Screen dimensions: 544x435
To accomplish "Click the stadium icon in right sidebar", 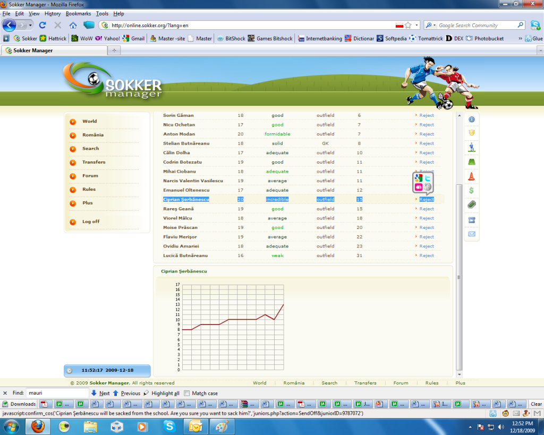I will tap(471, 162).
